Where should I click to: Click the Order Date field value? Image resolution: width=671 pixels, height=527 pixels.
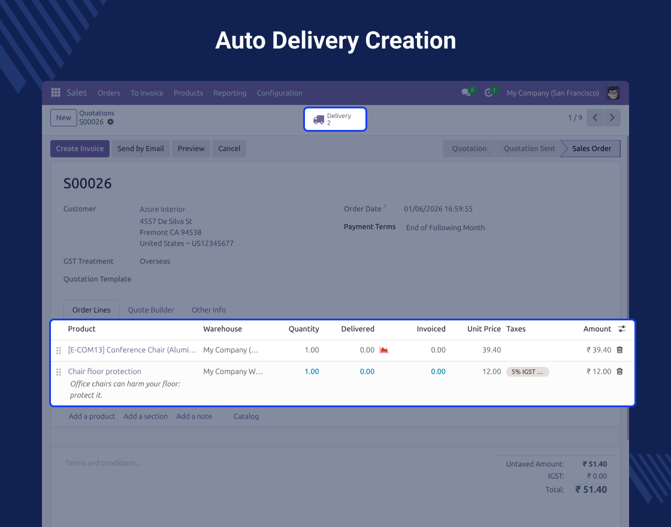coord(438,209)
